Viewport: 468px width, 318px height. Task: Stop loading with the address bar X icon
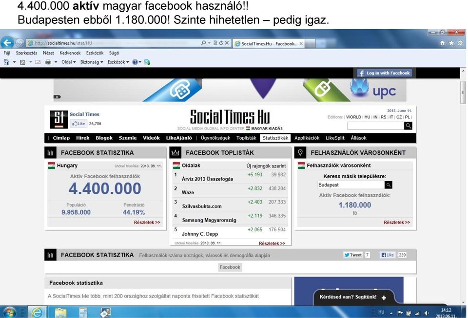tap(227, 43)
